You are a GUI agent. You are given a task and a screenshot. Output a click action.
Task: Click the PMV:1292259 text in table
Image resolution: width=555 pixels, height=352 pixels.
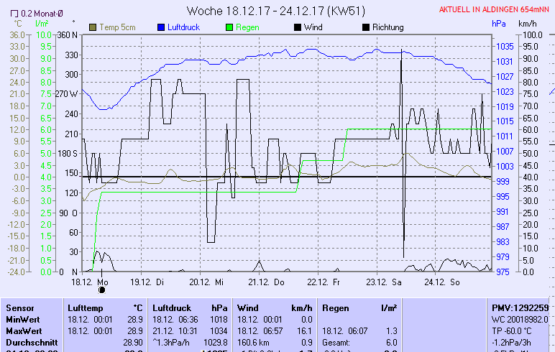click(520, 307)
